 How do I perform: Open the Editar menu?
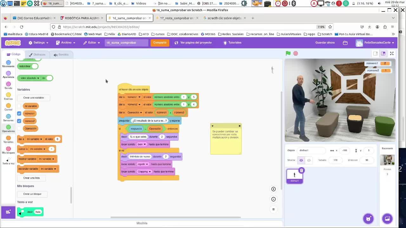(x=92, y=43)
